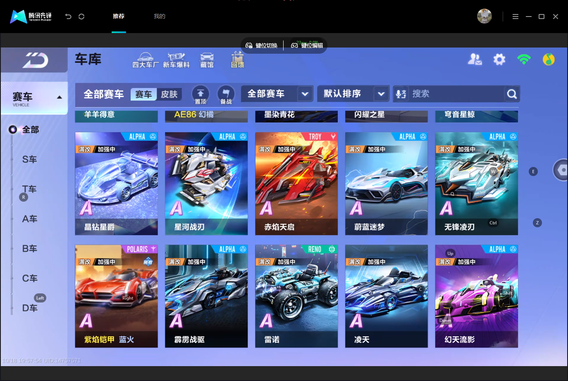This screenshot has height=381, width=568.
Task: Open the friends icon in garage header
Action: [475, 60]
